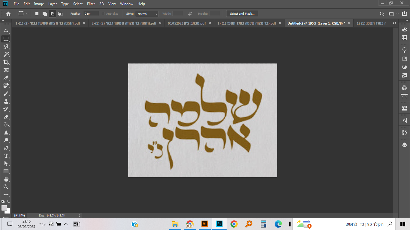The height and width of the screenshot is (230, 410).
Task: Open the Character panel icon
Action: coord(404,120)
